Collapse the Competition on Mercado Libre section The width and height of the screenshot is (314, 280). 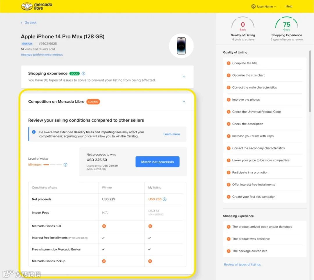point(184,102)
